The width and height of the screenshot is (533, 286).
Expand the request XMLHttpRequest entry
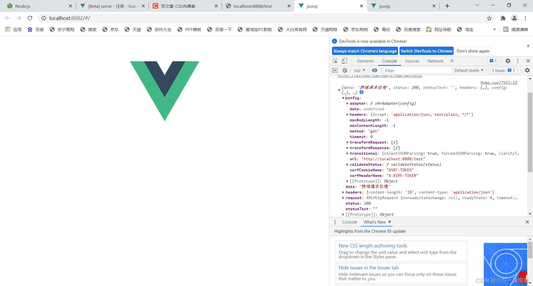pyautogui.click(x=343, y=198)
